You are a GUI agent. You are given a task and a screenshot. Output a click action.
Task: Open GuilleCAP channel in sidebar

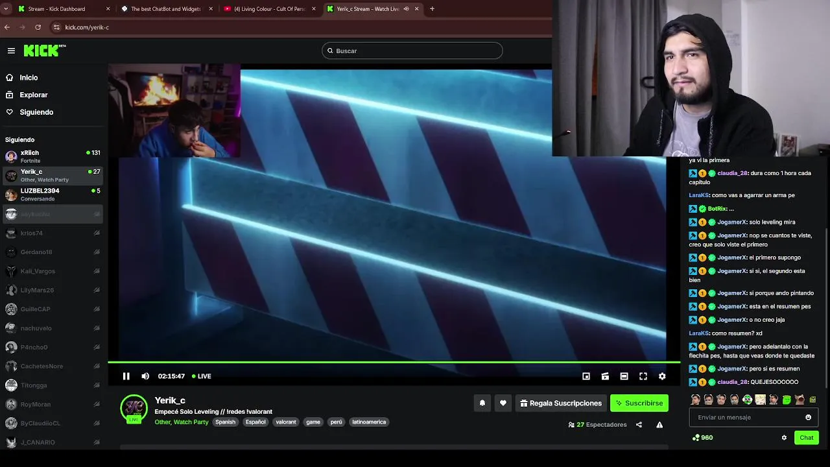(x=53, y=309)
